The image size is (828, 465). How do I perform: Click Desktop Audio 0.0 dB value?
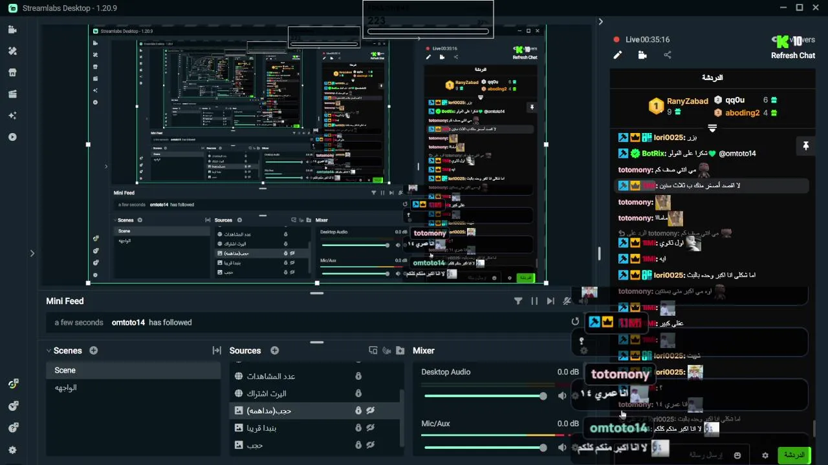pyautogui.click(x=568, y=372)
